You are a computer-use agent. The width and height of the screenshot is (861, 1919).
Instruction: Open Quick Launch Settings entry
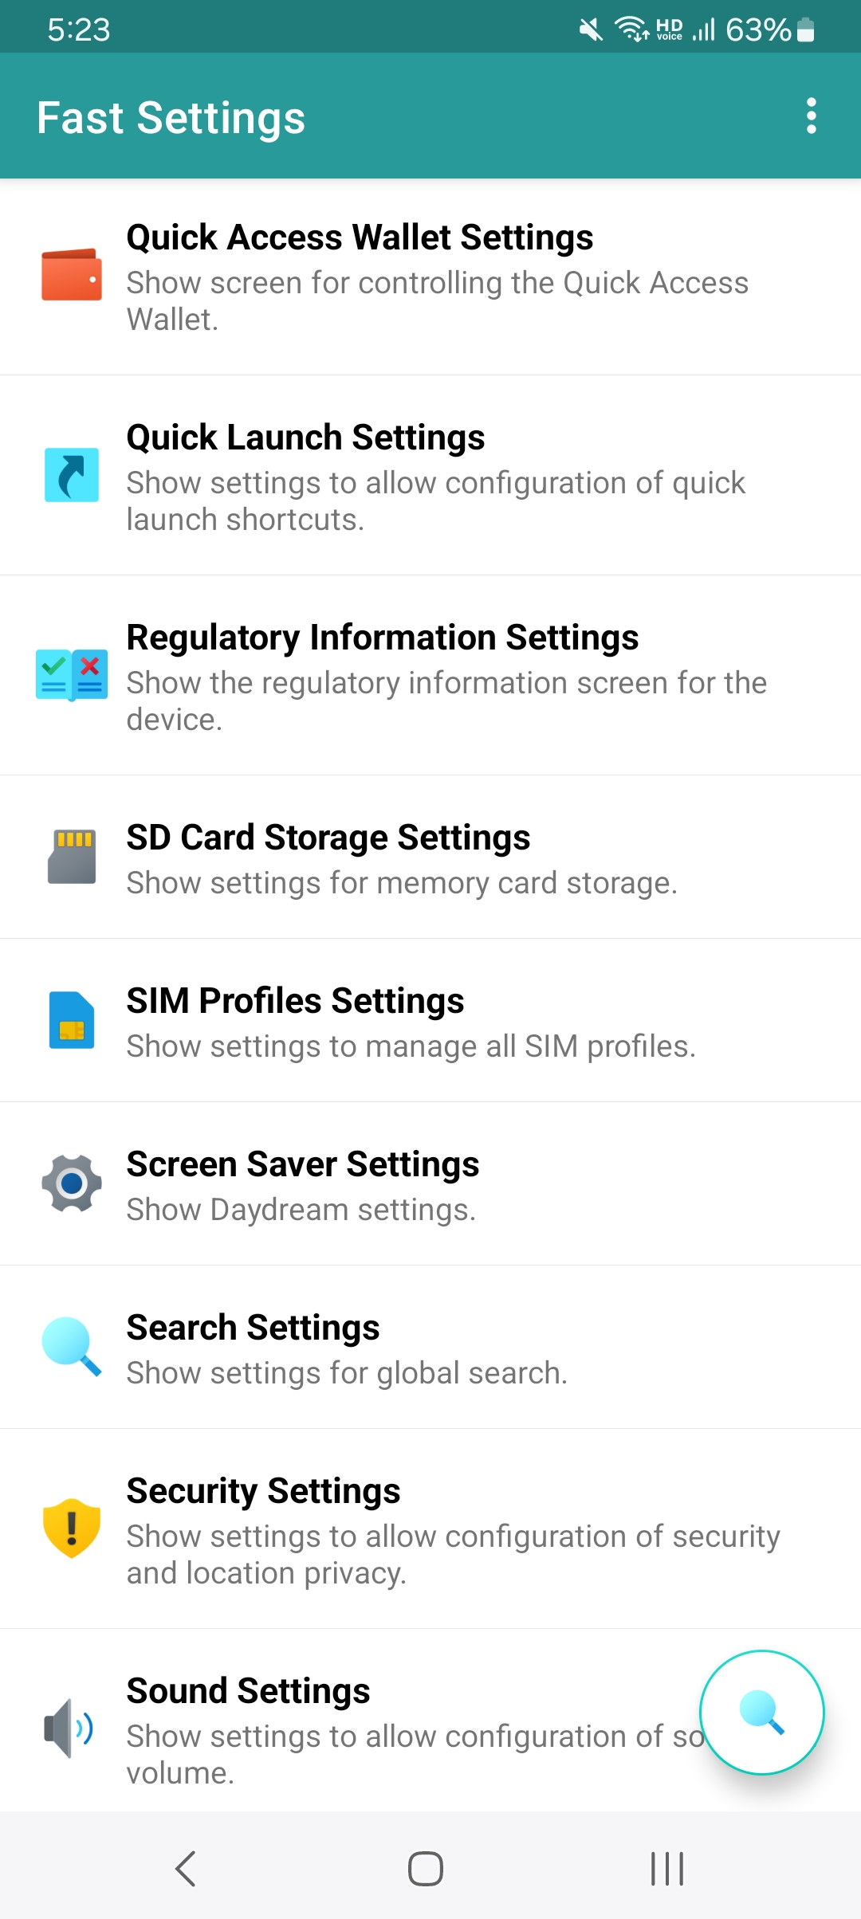305,438
